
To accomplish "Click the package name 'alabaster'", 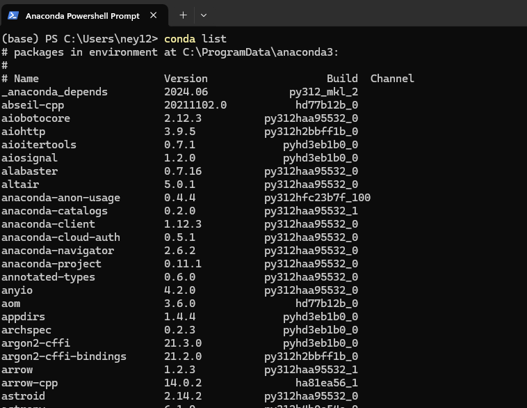I will pyautogui.click(x=30, y=171).
